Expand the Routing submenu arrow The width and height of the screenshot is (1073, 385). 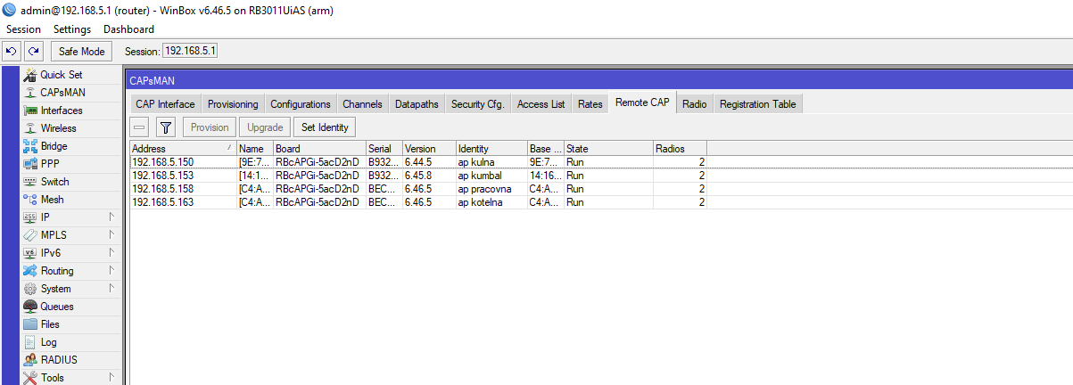tap(112, 271)
